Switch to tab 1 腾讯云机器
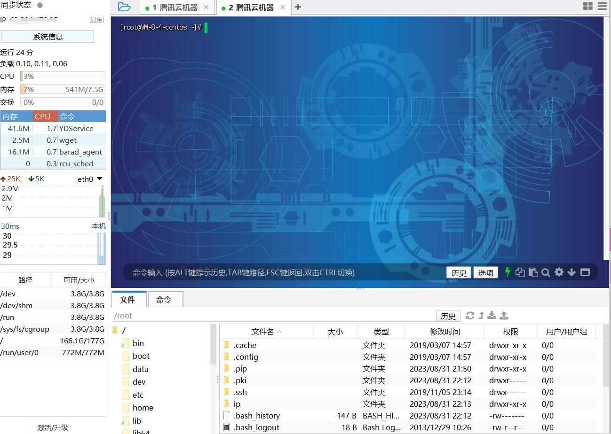The height and width of the screenshot is (434, 611). click(x=175, y=8)
